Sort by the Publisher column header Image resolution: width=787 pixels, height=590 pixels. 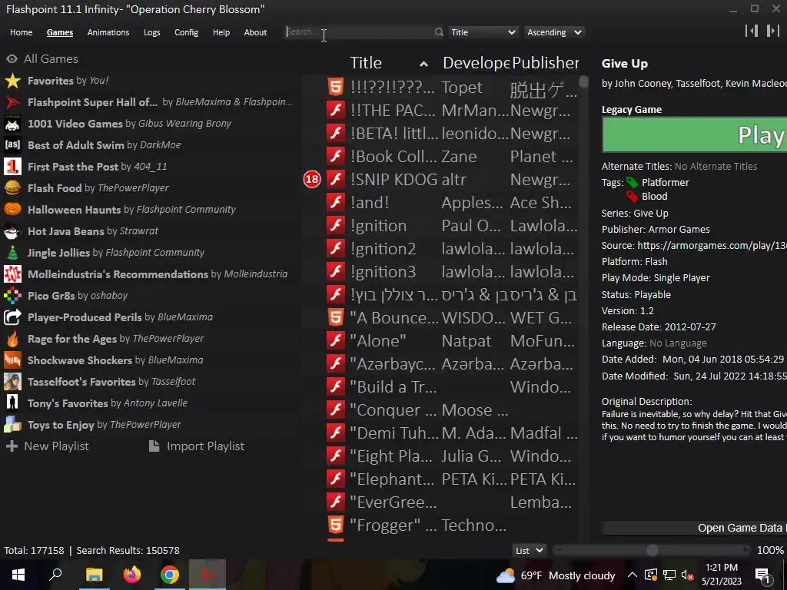pos(546,63)
